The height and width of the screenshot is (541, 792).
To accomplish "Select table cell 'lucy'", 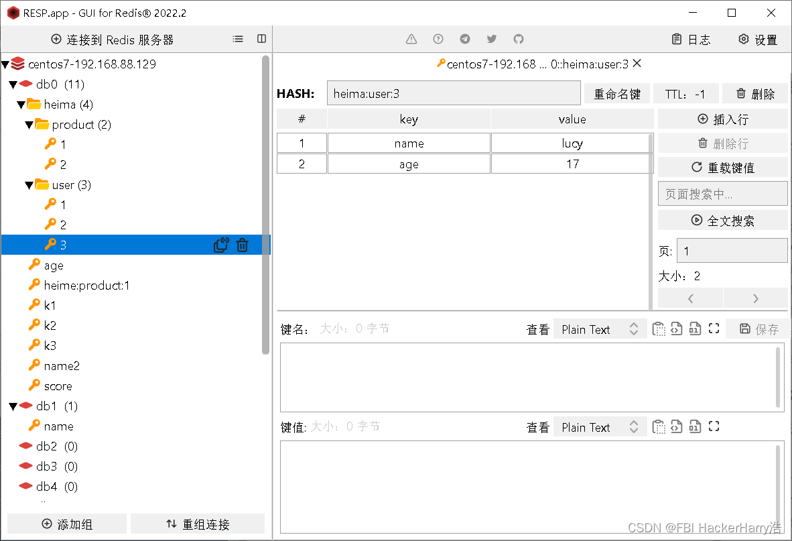I will tap(572, 143).
